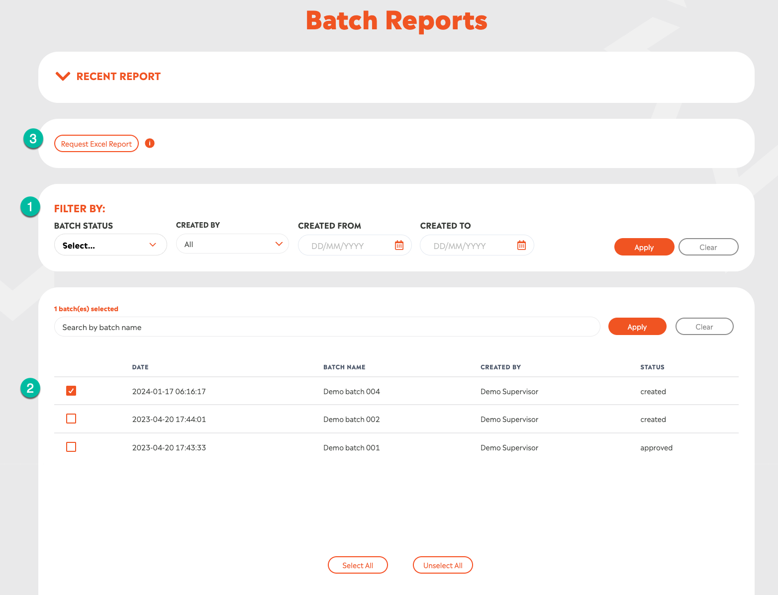Click the Unselect All button
Screen dimensions: 778x595
tap(443, 565)
